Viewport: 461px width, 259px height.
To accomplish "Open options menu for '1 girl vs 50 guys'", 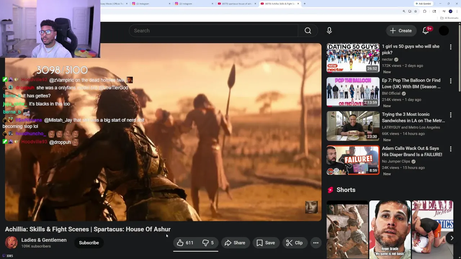I will tap(451, 47).
